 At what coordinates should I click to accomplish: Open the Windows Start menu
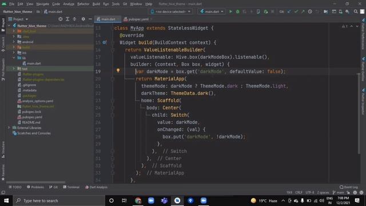coord(6,201)
